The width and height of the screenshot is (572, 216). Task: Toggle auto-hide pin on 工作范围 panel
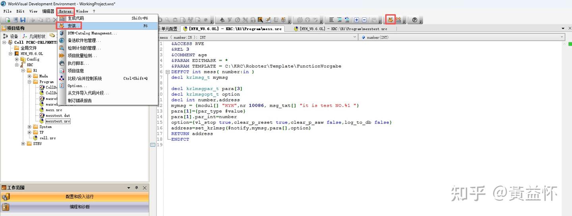[x=137, y=188]
